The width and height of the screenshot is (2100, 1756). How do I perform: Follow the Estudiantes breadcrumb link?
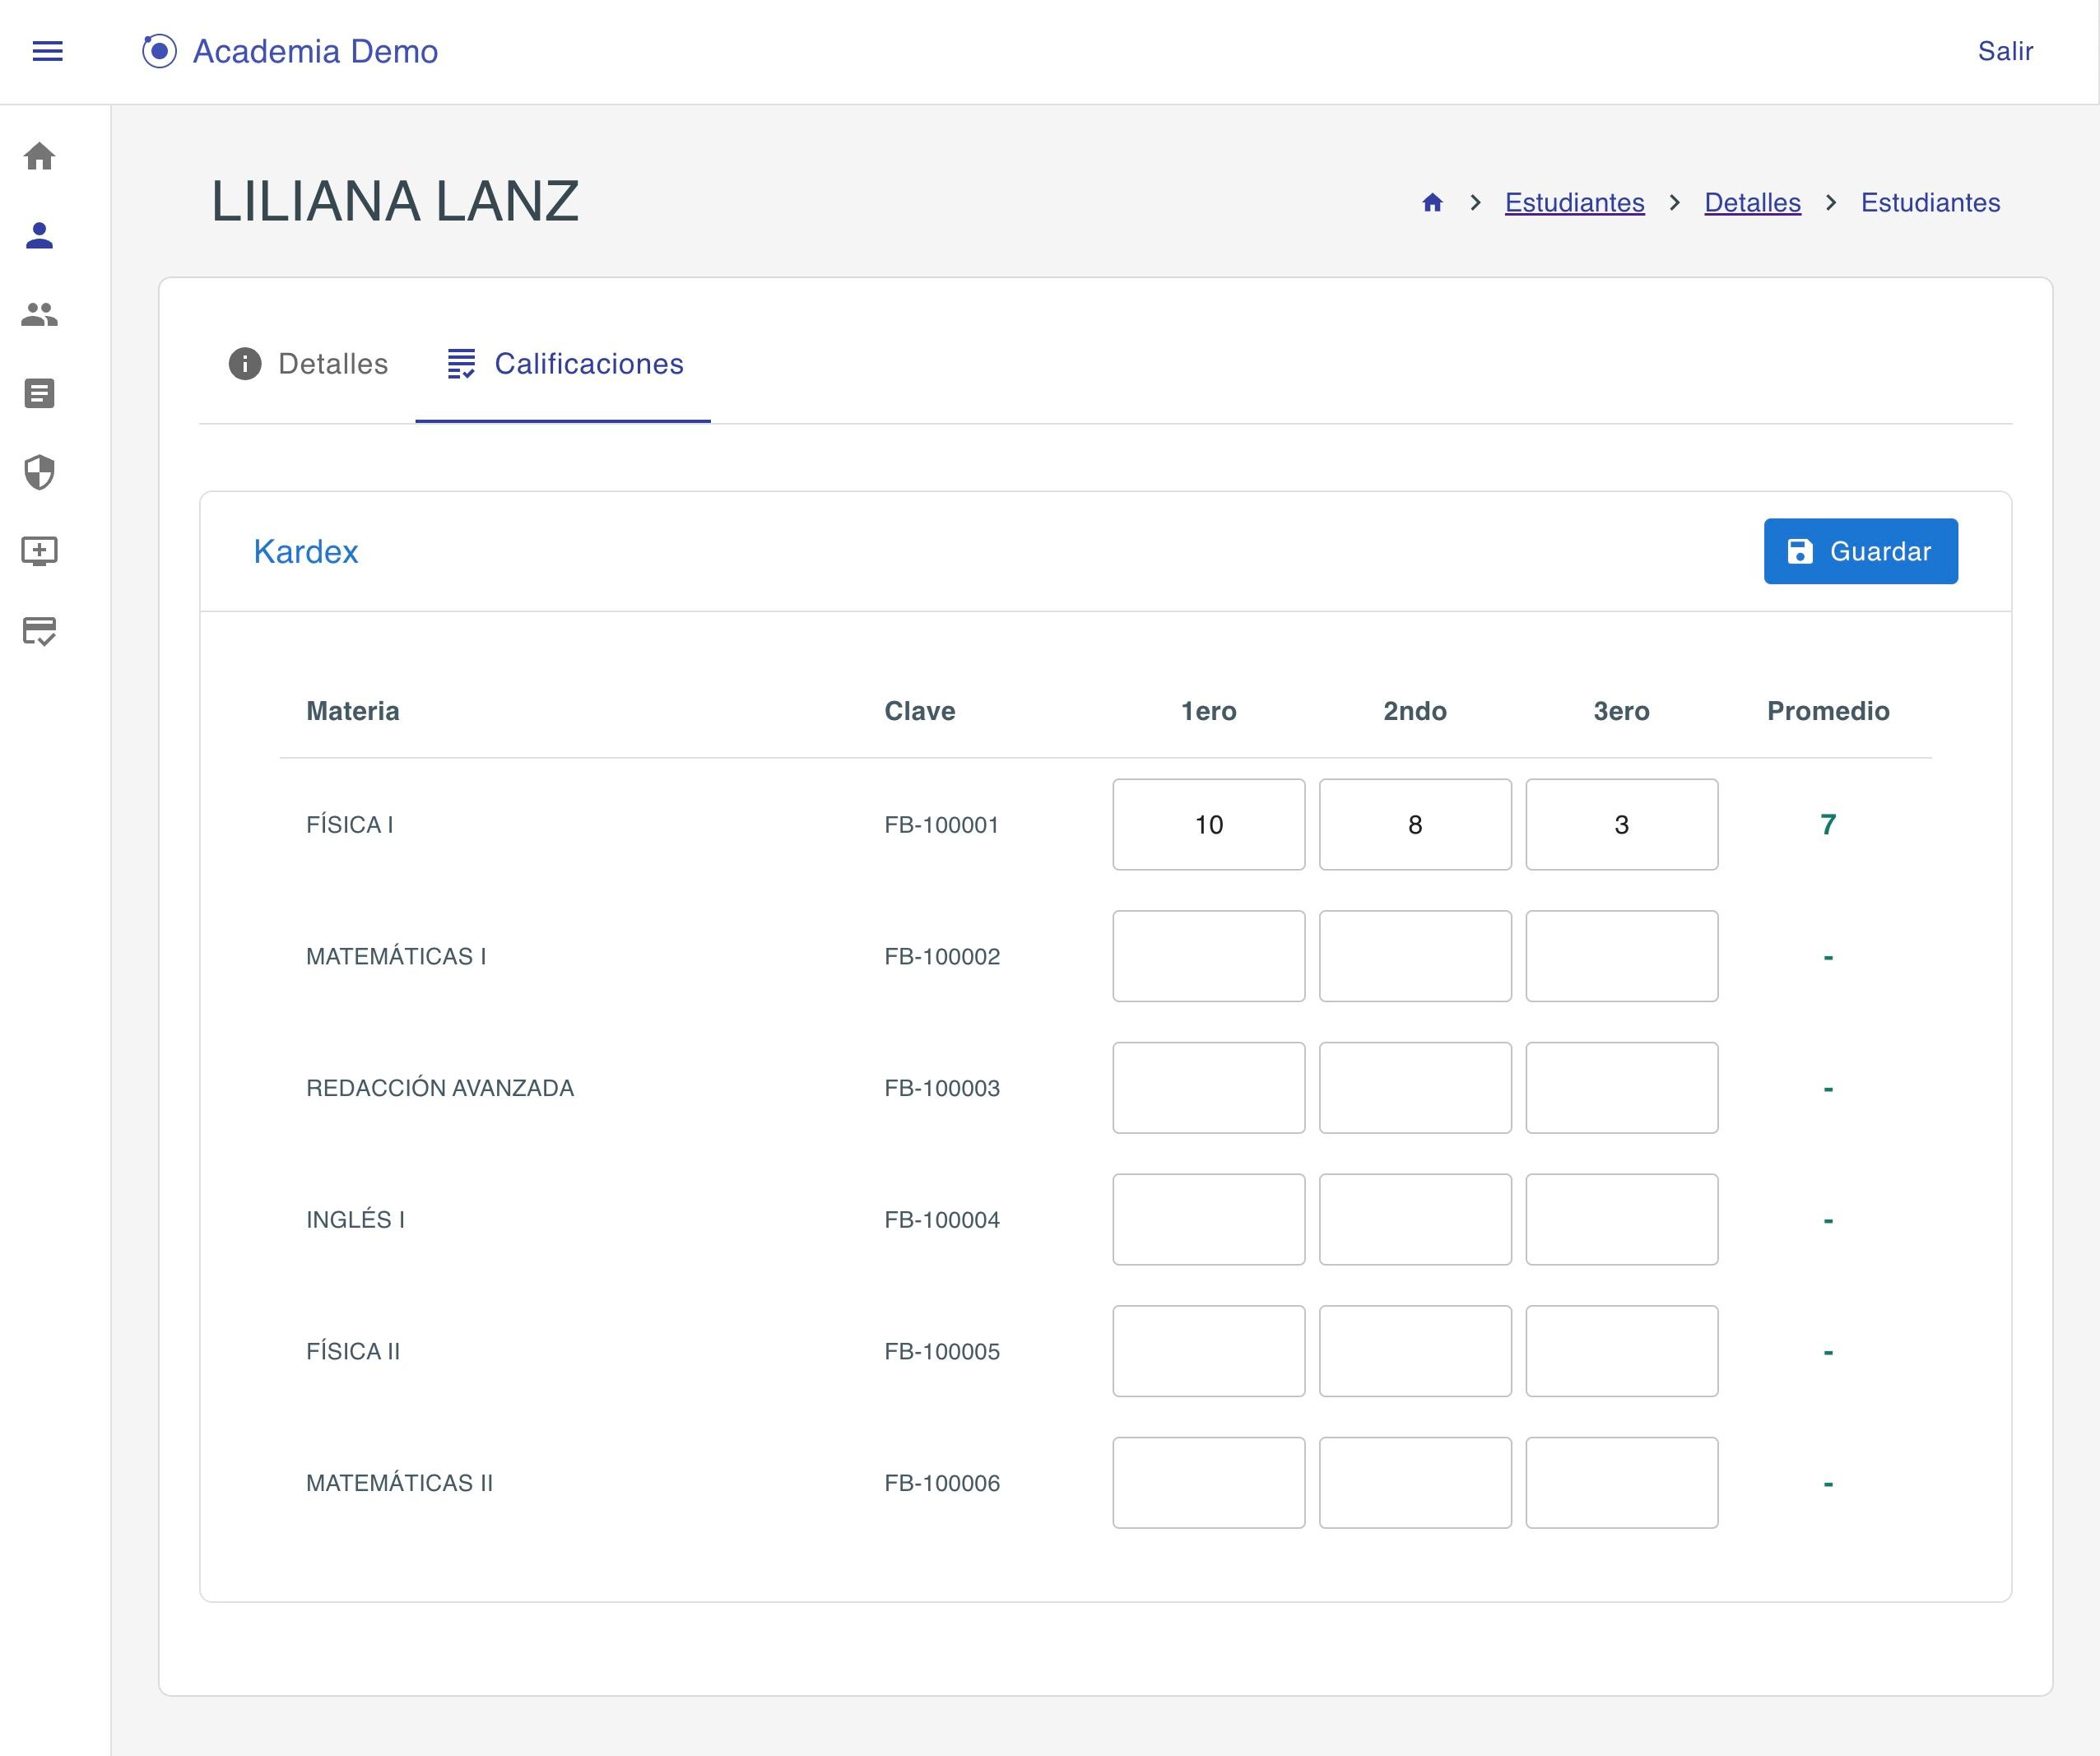pyautogui.click(x=1574, y=203)
